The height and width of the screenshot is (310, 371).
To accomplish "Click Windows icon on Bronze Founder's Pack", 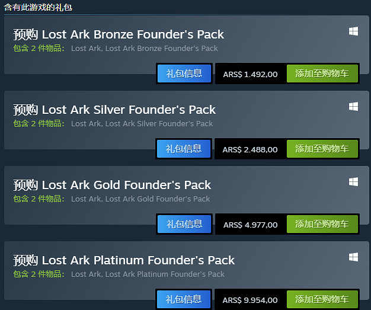I will coord(353,31).
